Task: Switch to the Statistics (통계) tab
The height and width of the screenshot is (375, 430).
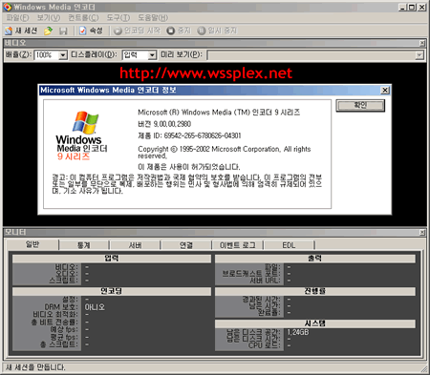Action: [84, 245]
